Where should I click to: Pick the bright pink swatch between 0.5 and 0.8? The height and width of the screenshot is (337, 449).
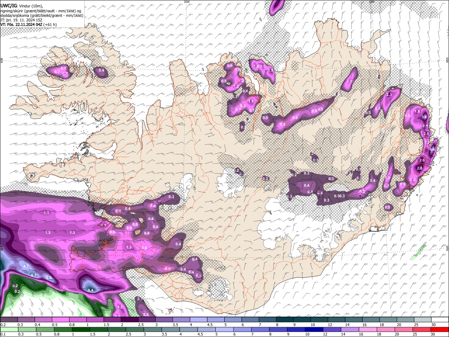(60, 320)
